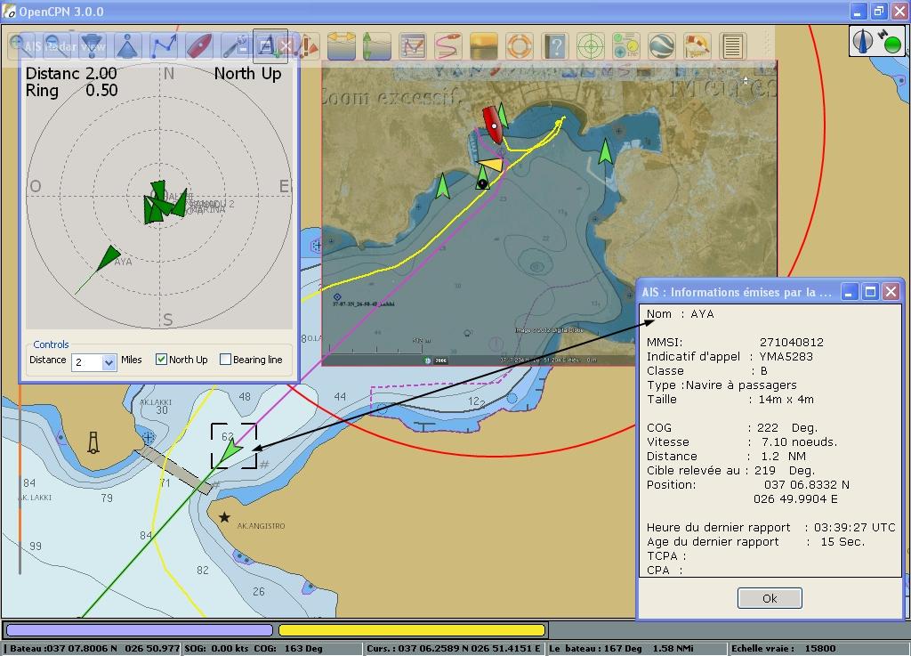Click the speed value 7.10 noeuds
The width and height of the screenshot is (911, 656).
800,441
